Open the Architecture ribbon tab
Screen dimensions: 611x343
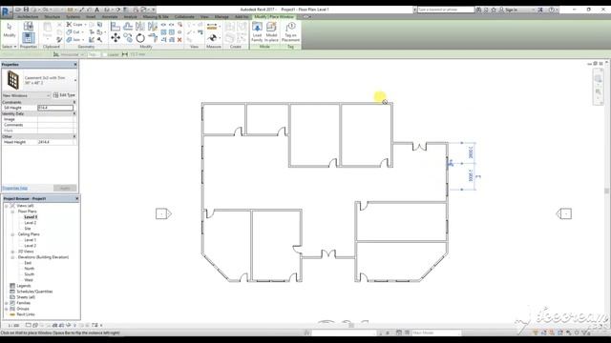point(28,17)
